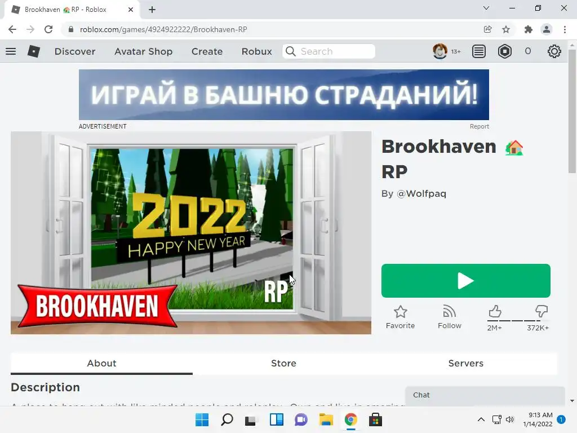Reload the page
This screenshot has height=433, width=577.
48,29
